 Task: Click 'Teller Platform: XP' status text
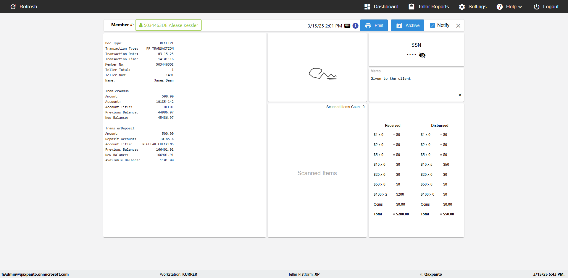click(304, 274)
